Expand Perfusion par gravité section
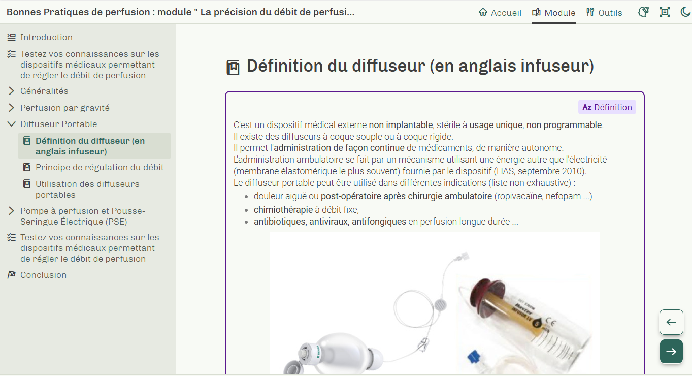 click(59, 108)
